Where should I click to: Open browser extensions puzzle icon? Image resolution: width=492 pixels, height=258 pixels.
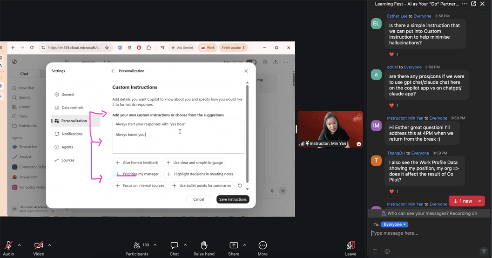point(148,48)
